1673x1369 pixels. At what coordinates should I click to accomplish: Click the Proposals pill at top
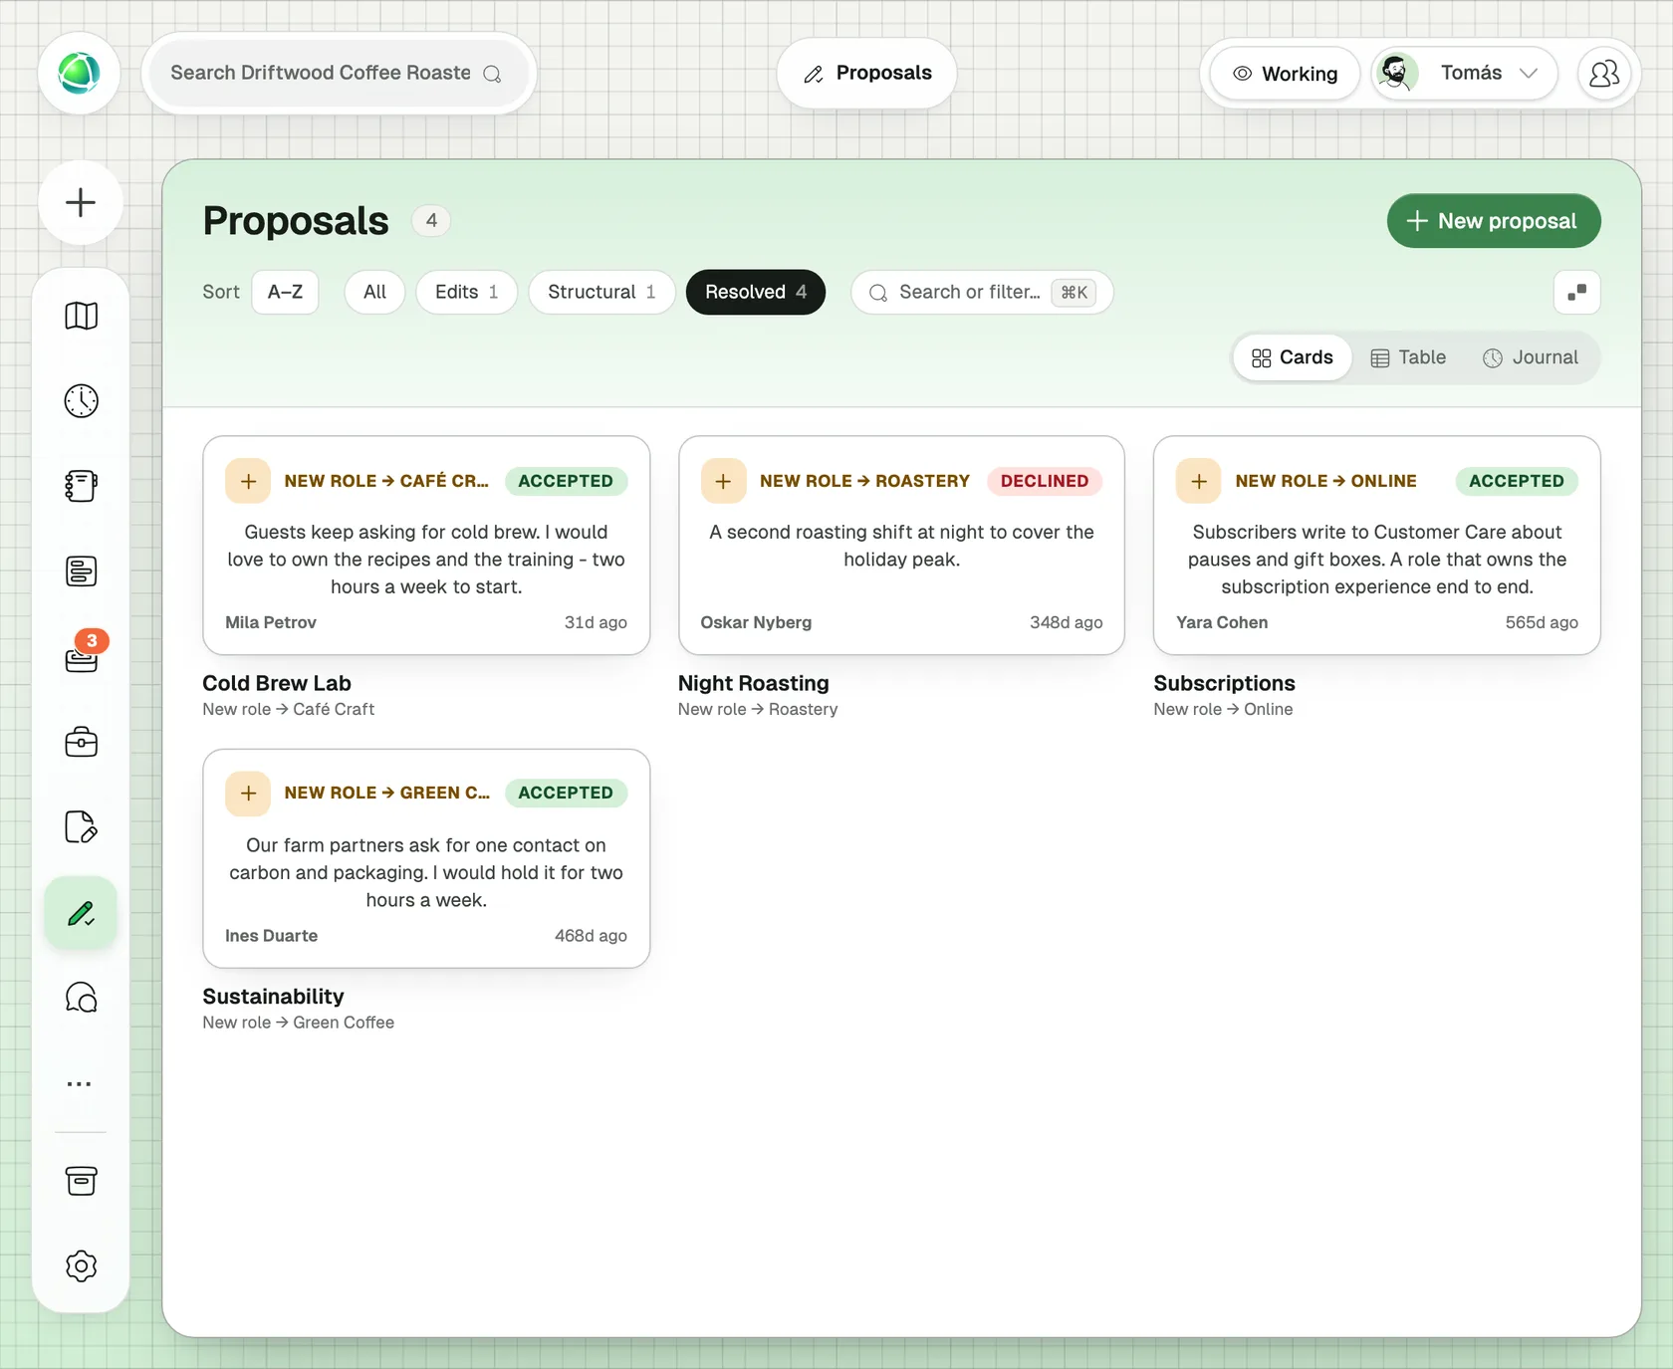click(867, 73)
